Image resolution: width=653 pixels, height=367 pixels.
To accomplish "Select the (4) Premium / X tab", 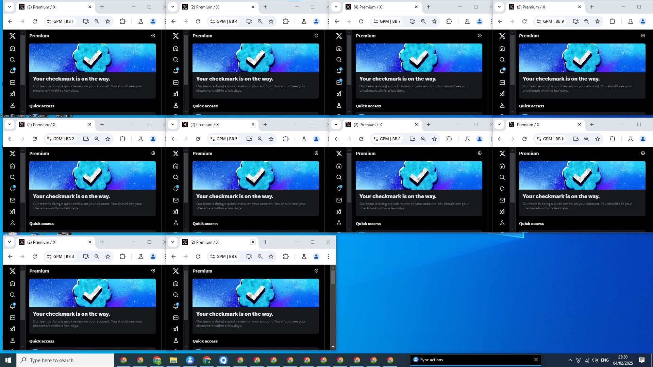I will click(x=382, y=7).
